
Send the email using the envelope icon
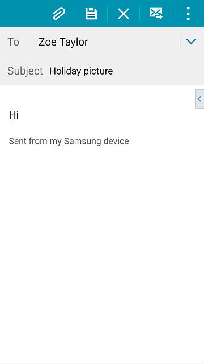156,14
